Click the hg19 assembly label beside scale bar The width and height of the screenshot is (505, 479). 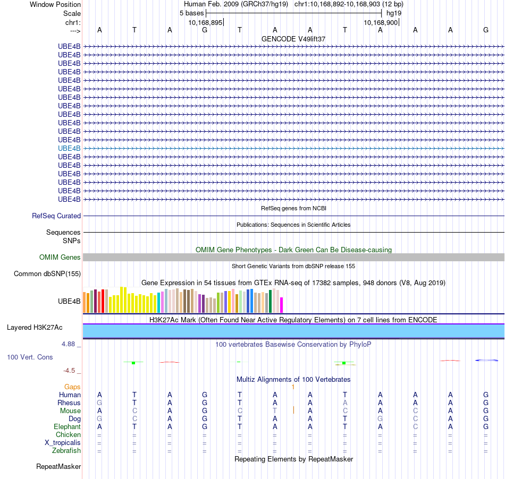tap(394, 13)
